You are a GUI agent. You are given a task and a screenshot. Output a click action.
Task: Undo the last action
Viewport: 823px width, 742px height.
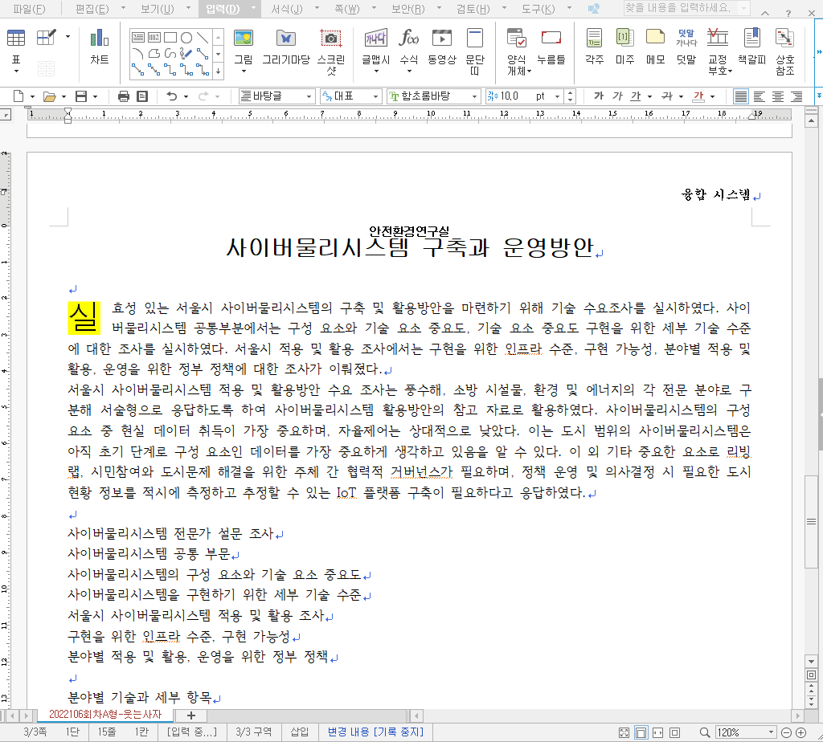(x=172, y=96)
